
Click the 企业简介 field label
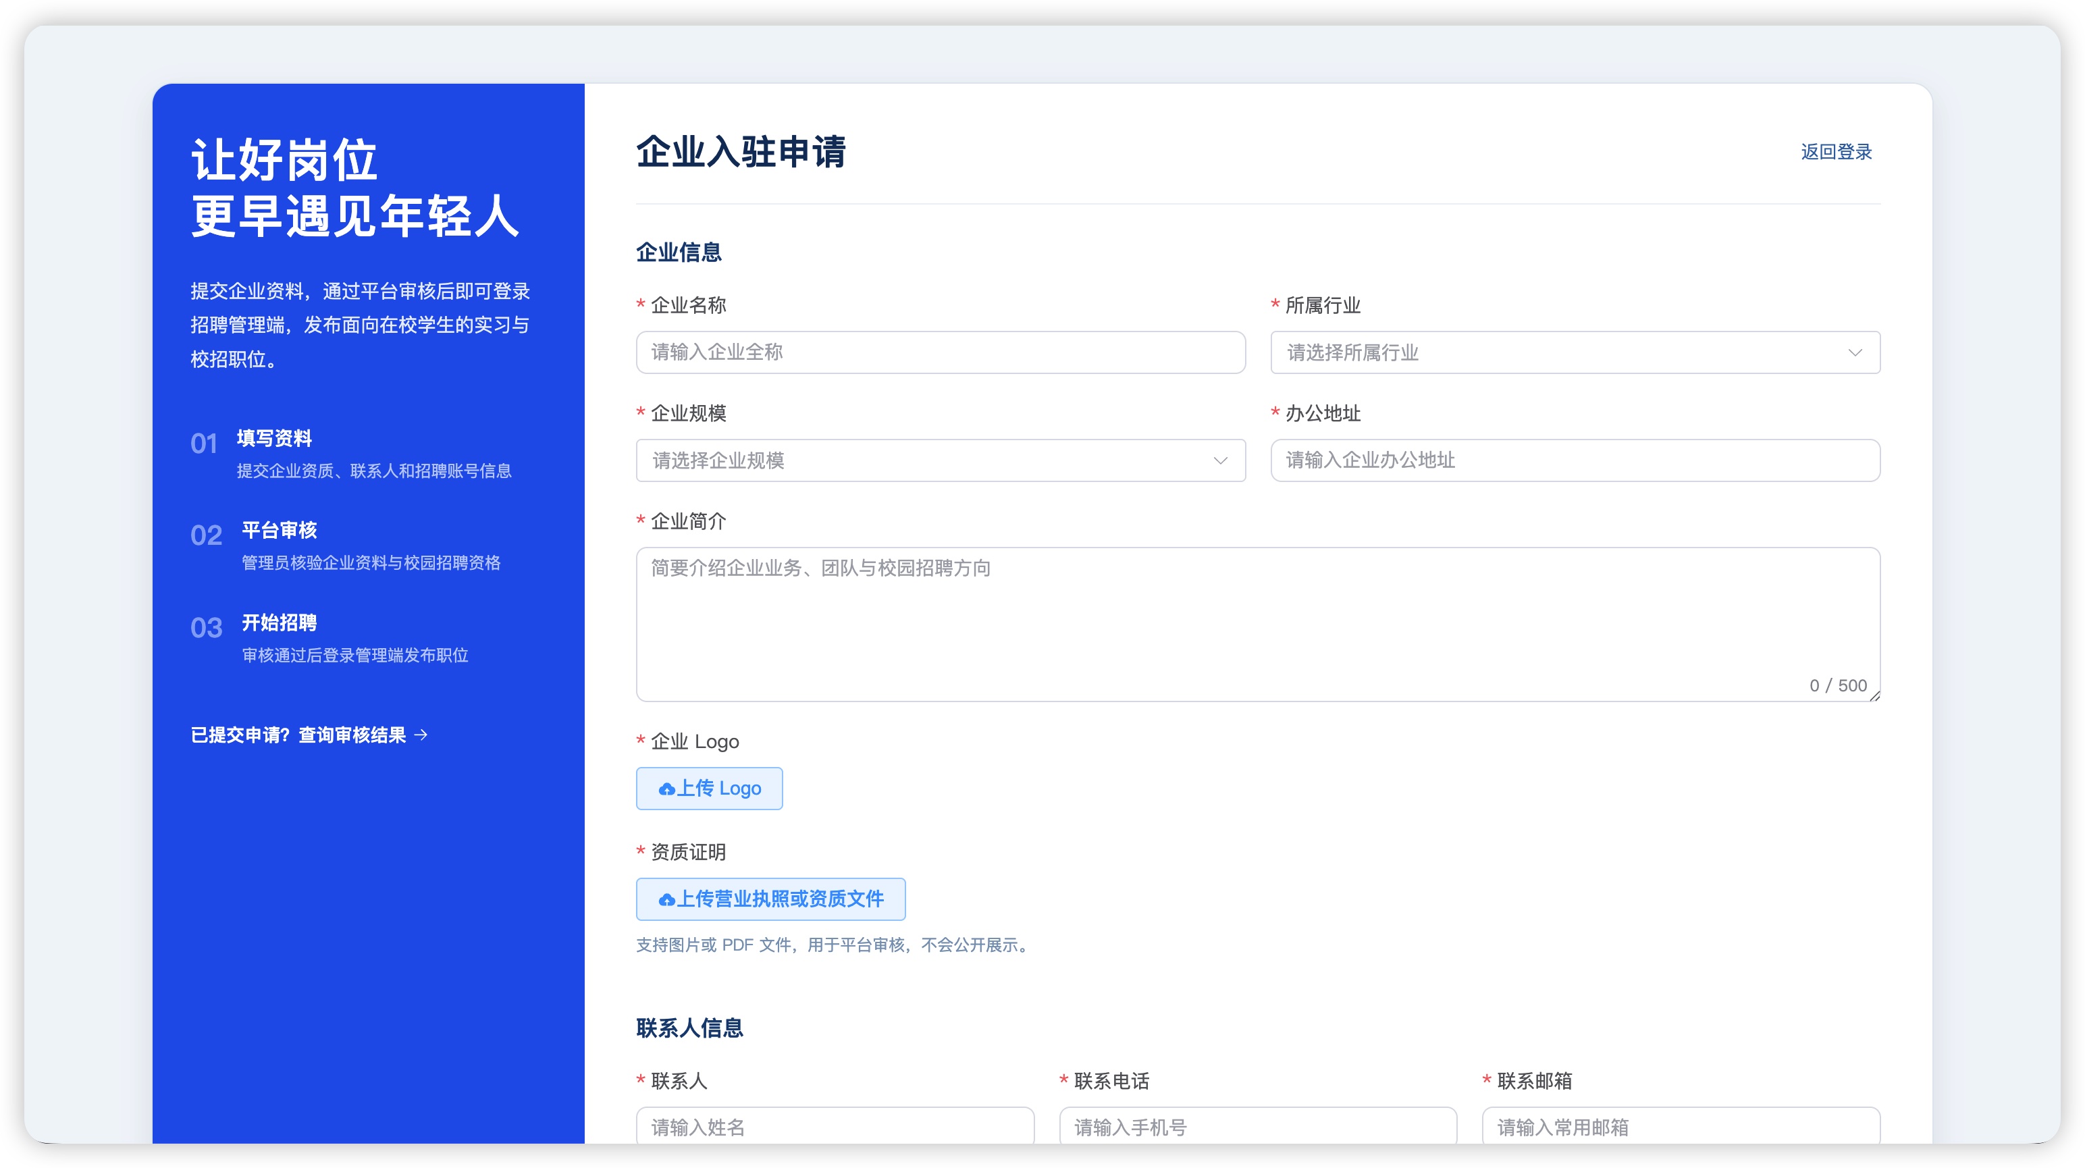tap(688, 522)
